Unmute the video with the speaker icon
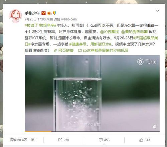Screen dimensions: 167x147 (x=155, y=126)
